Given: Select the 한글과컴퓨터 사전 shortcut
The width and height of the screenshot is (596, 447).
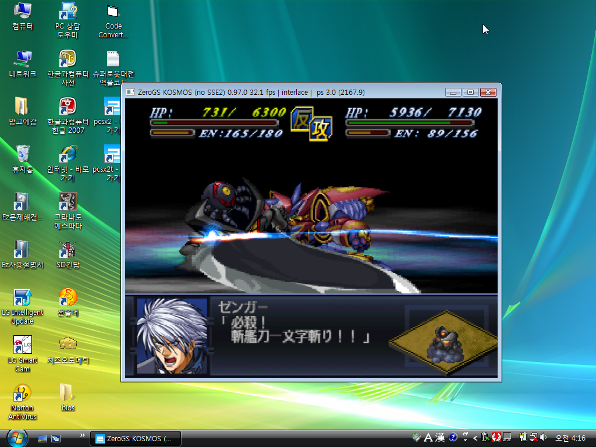Looking at the screenshot, I should (68, 68).
